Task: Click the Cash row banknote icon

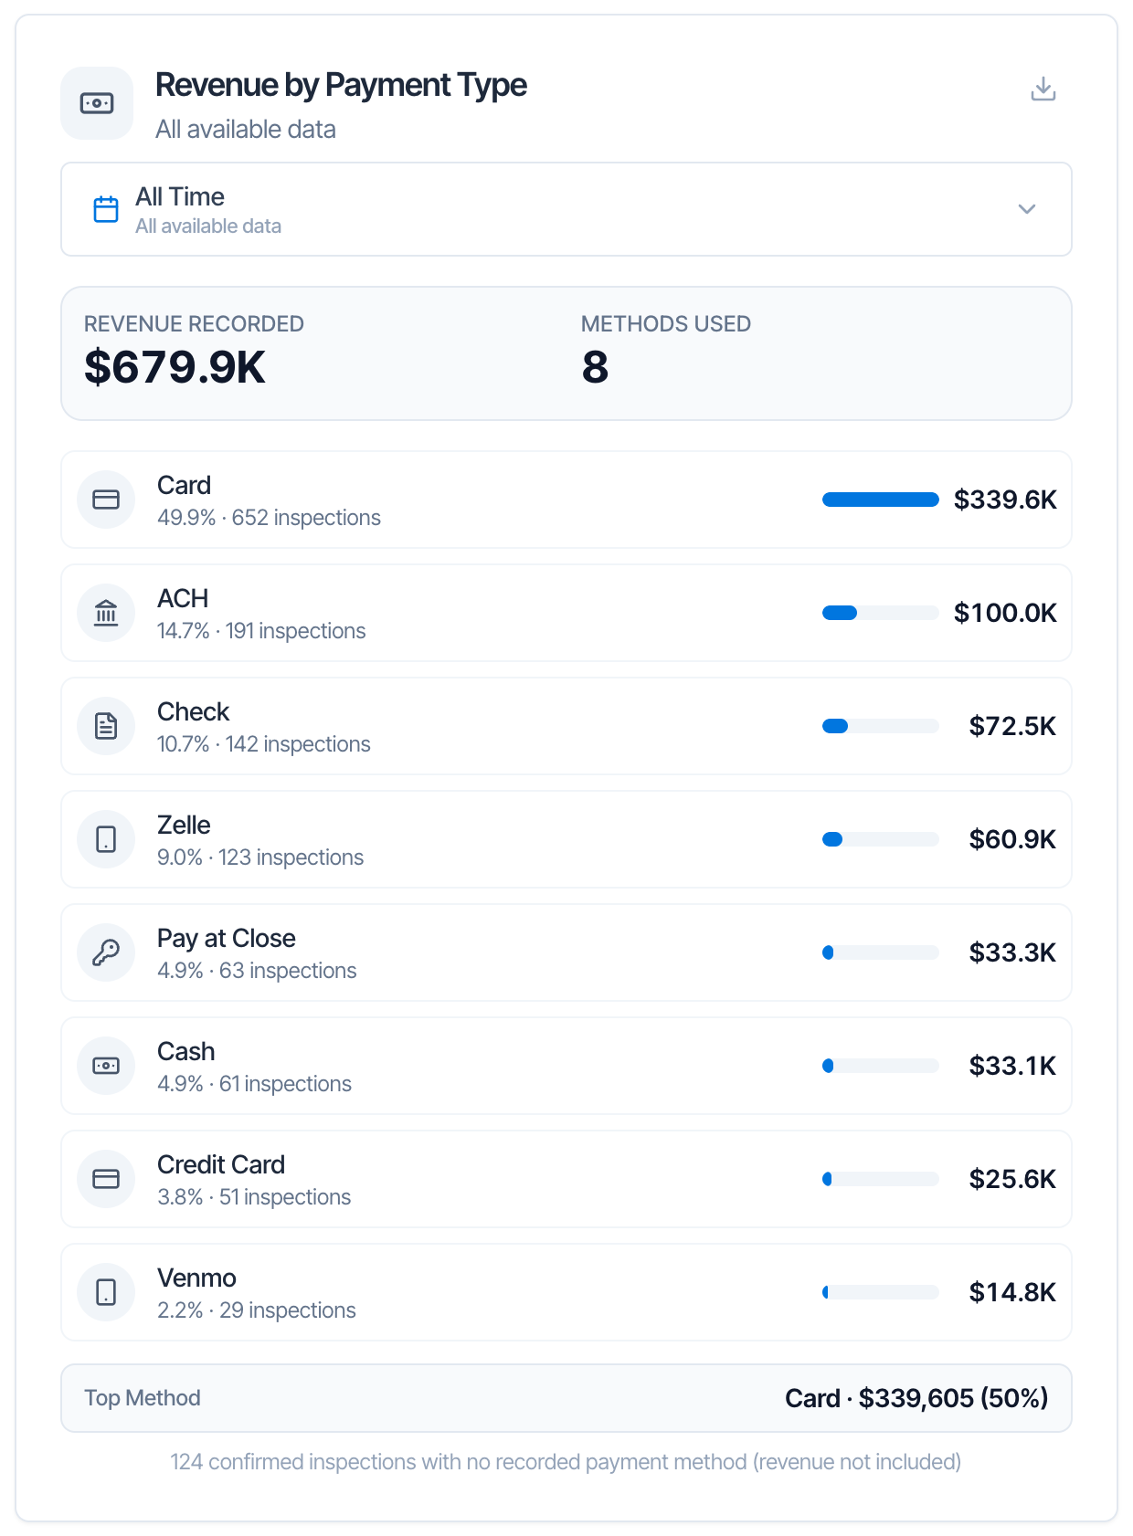Action: pos(106,1066)
